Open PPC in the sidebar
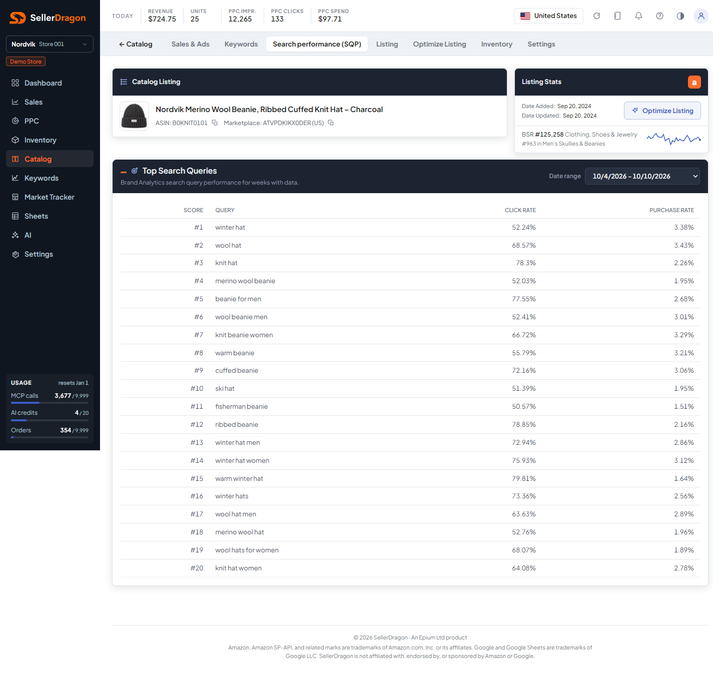The width and height of the screenshot is (713, 674). [x=50, y=121]
